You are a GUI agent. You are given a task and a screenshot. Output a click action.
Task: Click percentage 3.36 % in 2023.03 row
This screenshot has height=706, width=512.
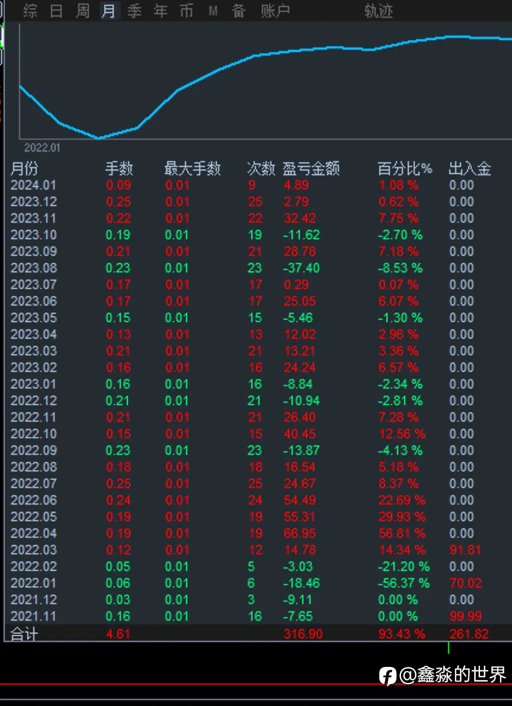click(x=398, y=351)
